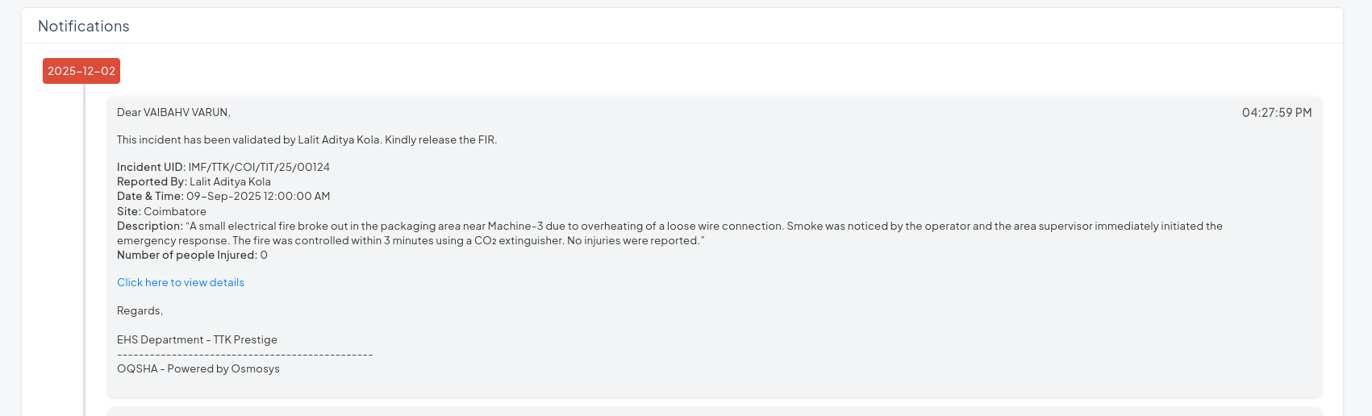Click the next notification card at the bottom
The image size is (1372, 416).
coord(714,412)
